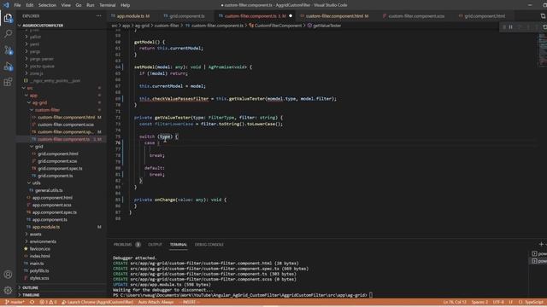This screenshot has width=547, height=307.
Task: Switch to the grid.component.ts editor tab
Action: coord(187,16)
